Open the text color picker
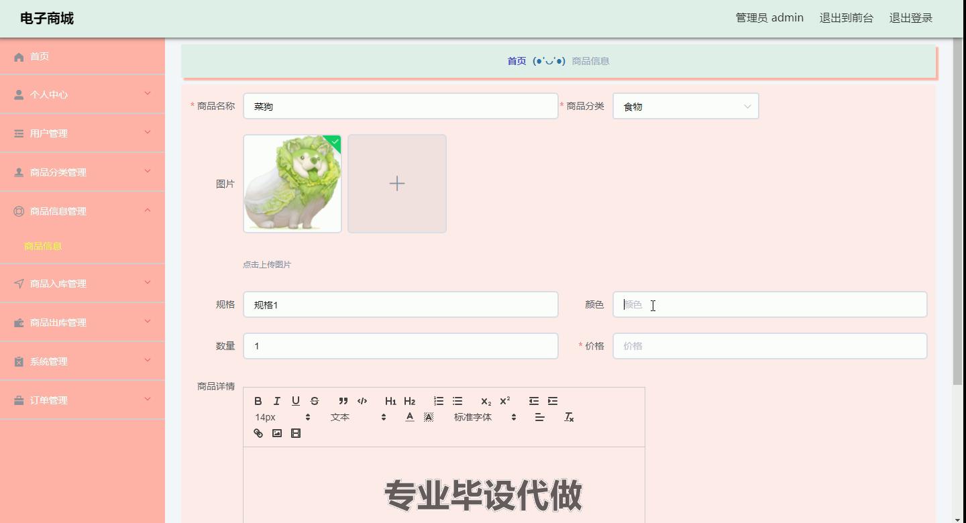 tap(410, 417)
